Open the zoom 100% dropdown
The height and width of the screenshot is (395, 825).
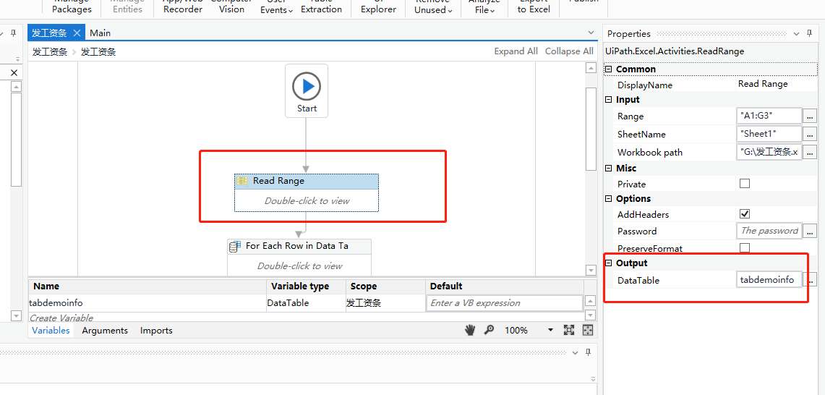[550, 330]
